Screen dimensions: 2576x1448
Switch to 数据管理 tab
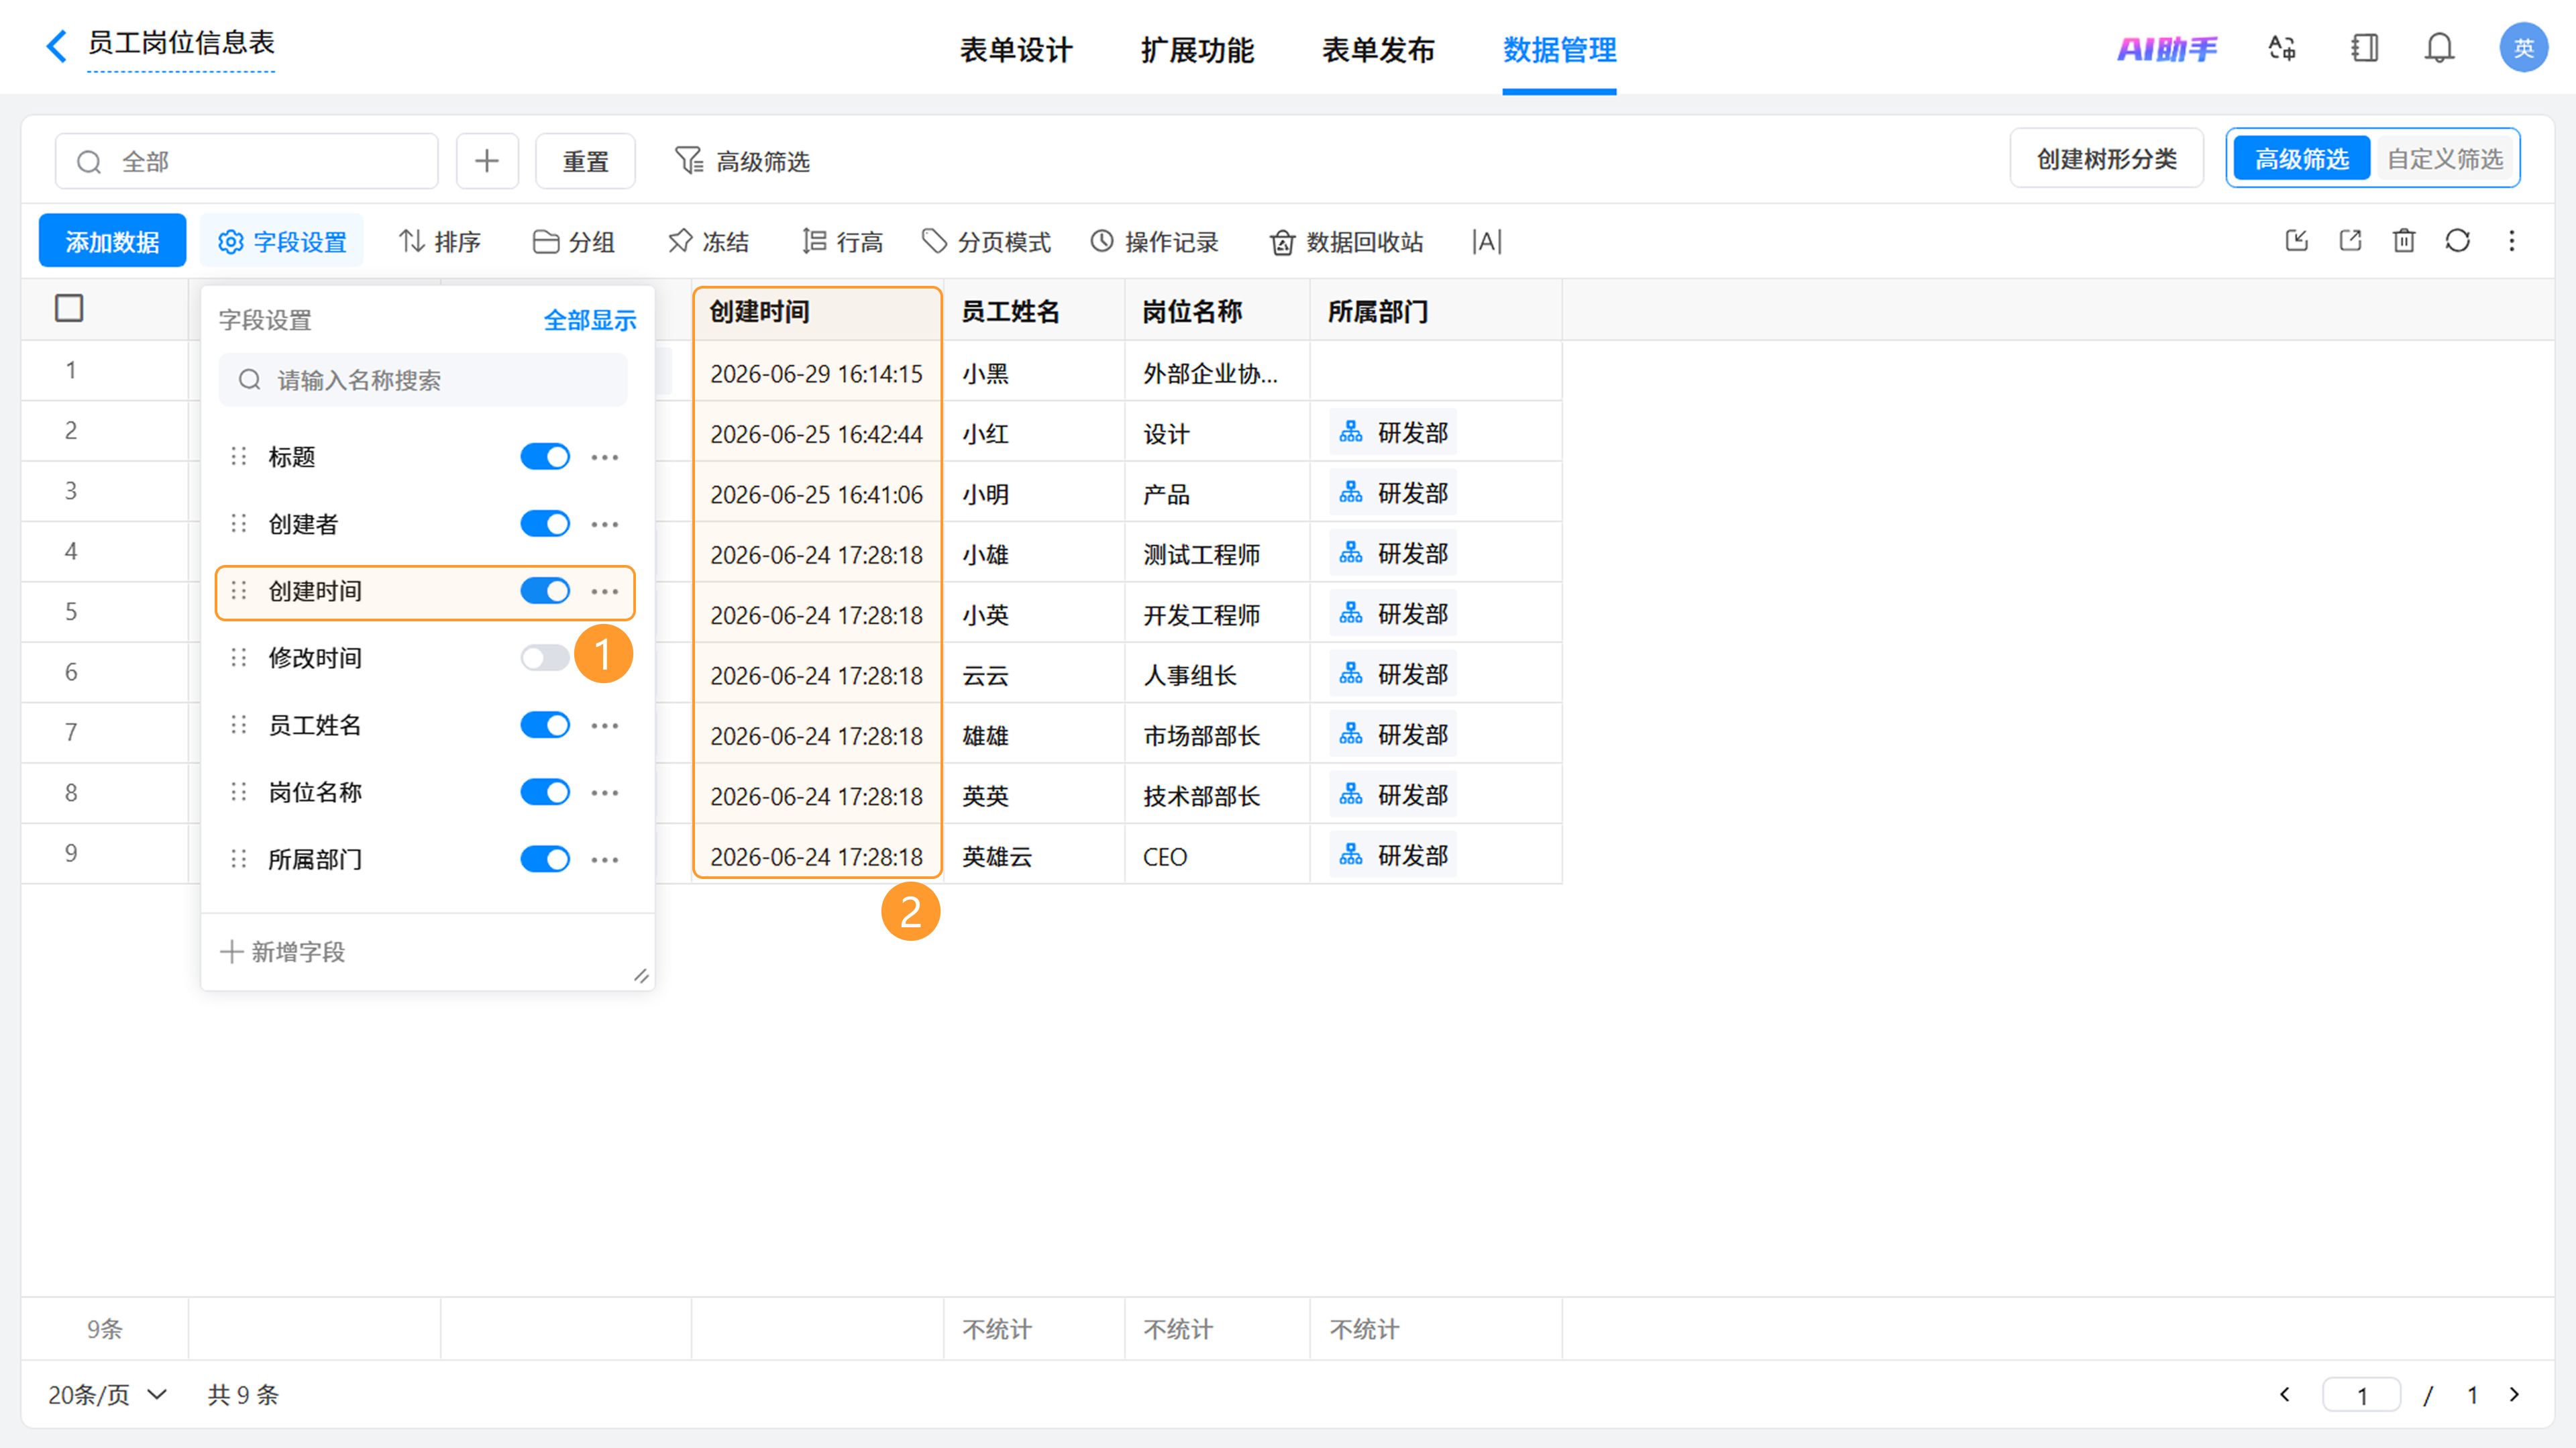[1559, 49]
